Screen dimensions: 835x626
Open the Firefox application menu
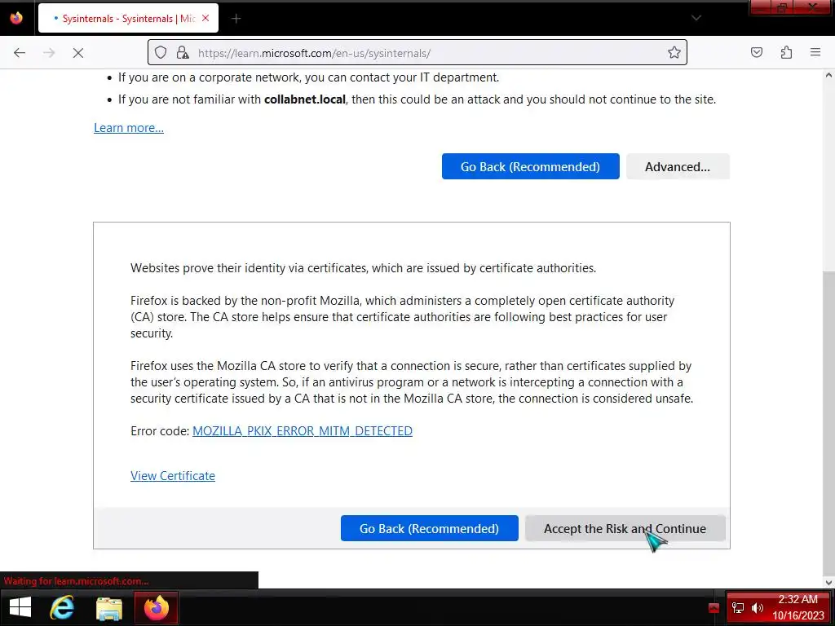pos(815,52)
